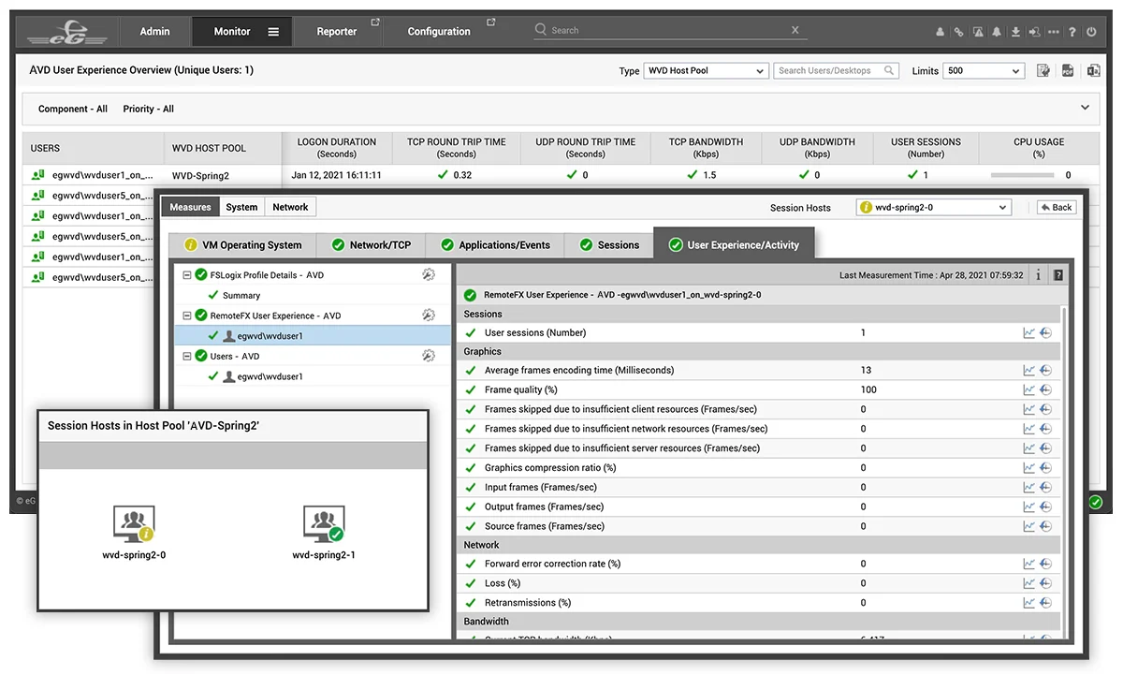Open the Admin tab

pos(155,32)
